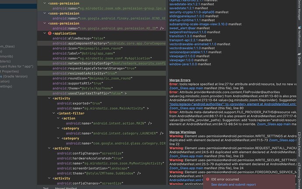Select the android:label="@string/app_name" line

[84, 53]
